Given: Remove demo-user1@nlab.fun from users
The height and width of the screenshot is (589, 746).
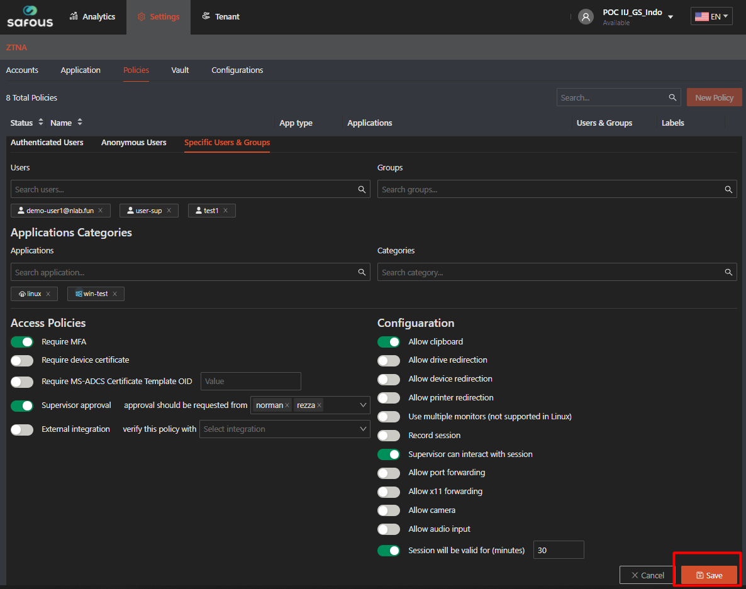Looking at the screenshot, I should click(100, 211).
